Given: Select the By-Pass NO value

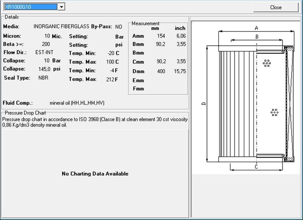Looking at the screenshot, I should [x=119, y=27].
